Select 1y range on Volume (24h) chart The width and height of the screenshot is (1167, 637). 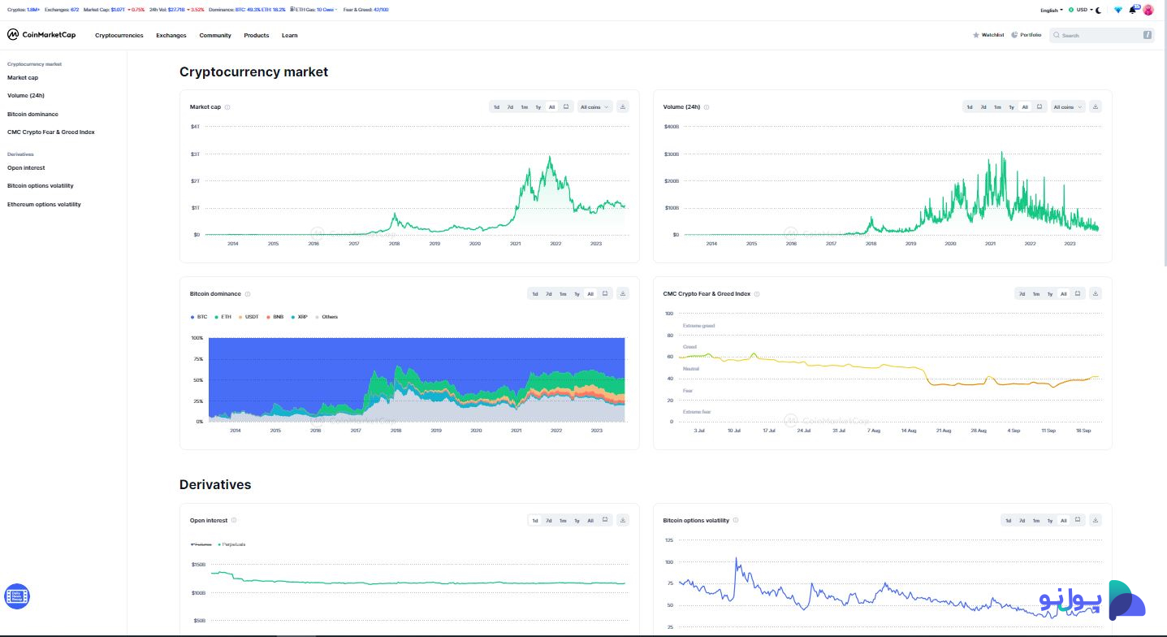[x=1011, y=106]
